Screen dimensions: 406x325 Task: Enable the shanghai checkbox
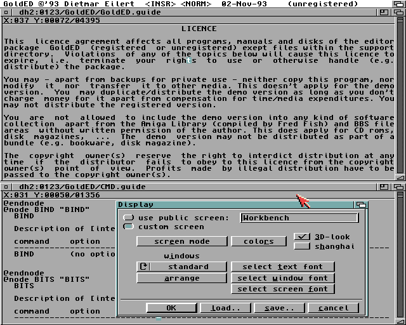302,246
